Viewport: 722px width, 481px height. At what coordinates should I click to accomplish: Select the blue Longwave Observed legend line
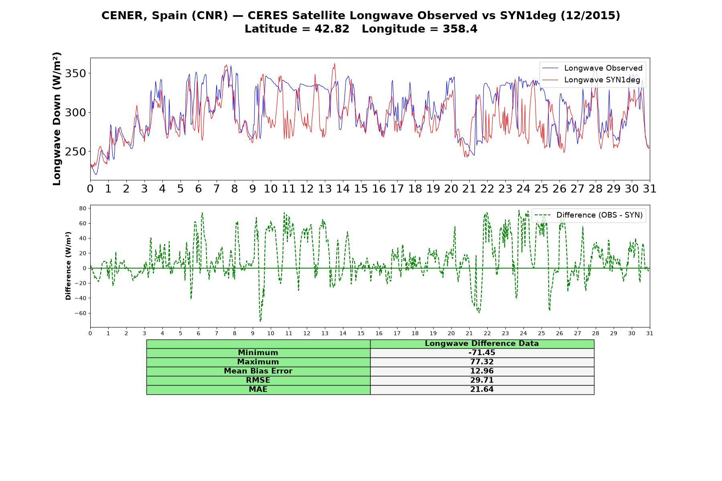coord(550,68)
